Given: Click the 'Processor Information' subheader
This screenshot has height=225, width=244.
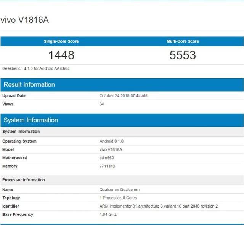Looking at the screenshot, I should tap(122, 180).
